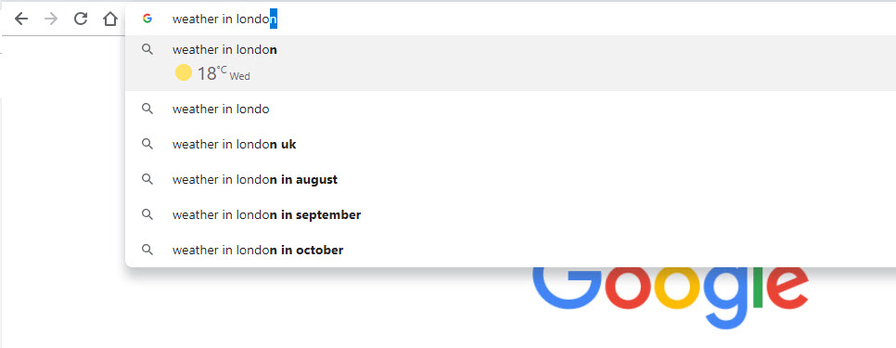The image size is (896, 348).
Task: Click magnifier icon beside 'weather in london in september'
Action: [147, 215]
